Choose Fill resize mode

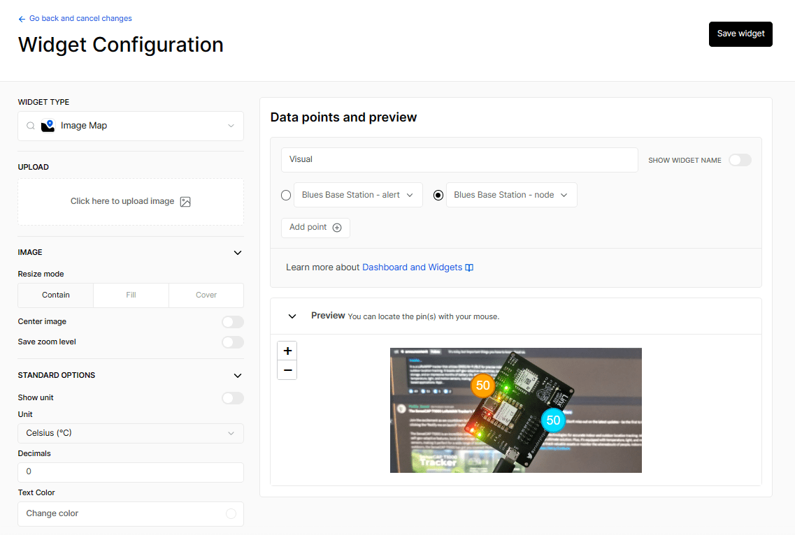pyautogui.click(x=131, y=295)
